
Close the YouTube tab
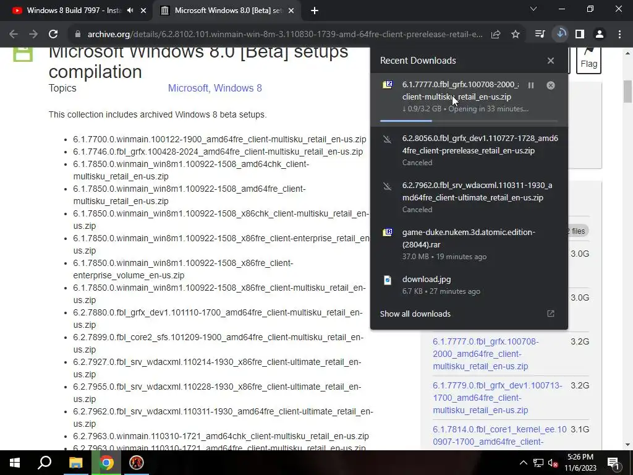(143, 11)
